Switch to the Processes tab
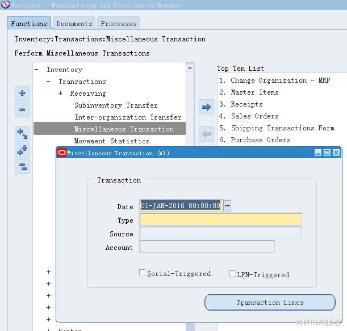 (x=119, y=23)
